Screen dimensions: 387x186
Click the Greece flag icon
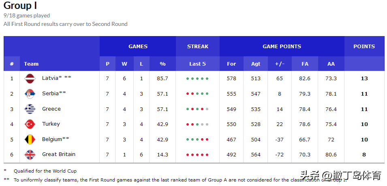[x=30, y=109]
